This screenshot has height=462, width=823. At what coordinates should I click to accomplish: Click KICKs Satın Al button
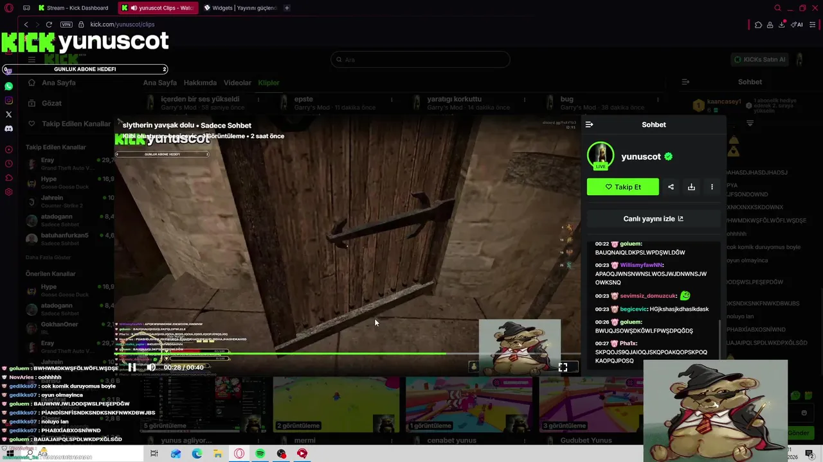click(x=760, y=60)
